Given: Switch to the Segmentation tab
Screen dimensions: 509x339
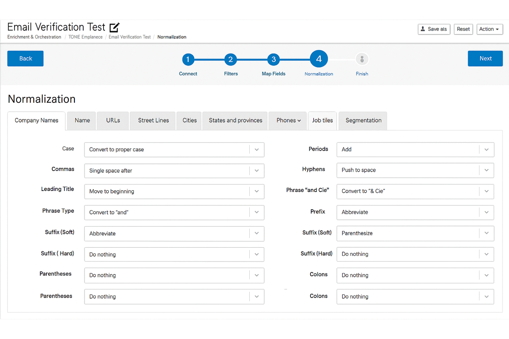Looking at the screenshot, I should 363,121.
